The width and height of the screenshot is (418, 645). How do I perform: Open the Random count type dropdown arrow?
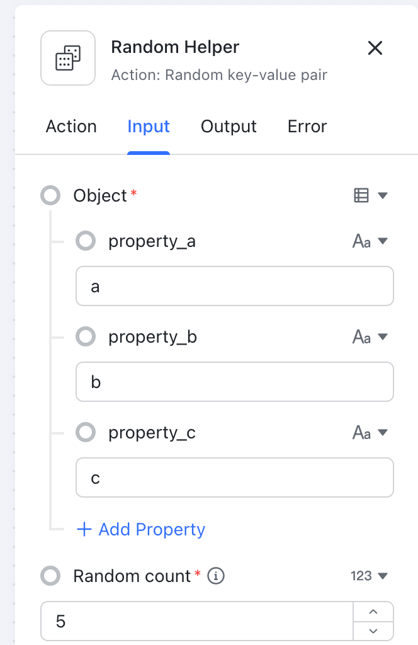pyautogui.click(x=383, y=576)
